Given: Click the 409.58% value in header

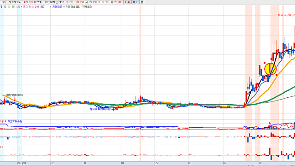Looking at the screenshot, I should (x=28, y=2).
